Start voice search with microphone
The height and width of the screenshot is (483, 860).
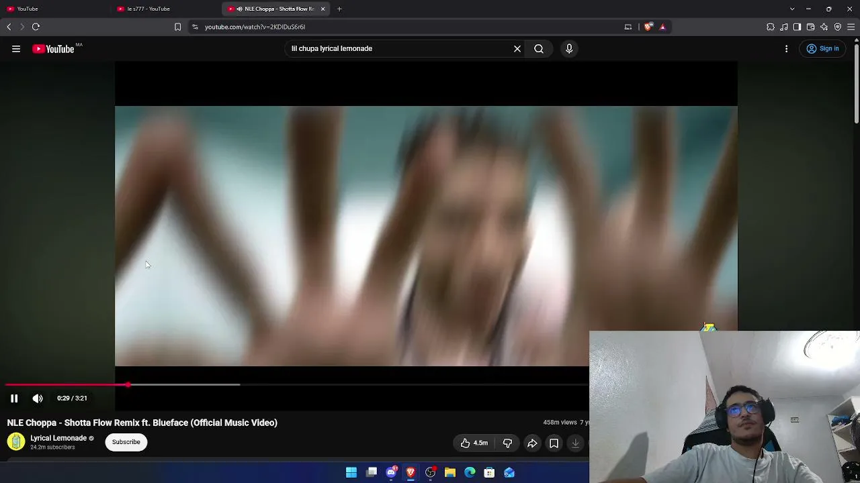coord(569,48)
